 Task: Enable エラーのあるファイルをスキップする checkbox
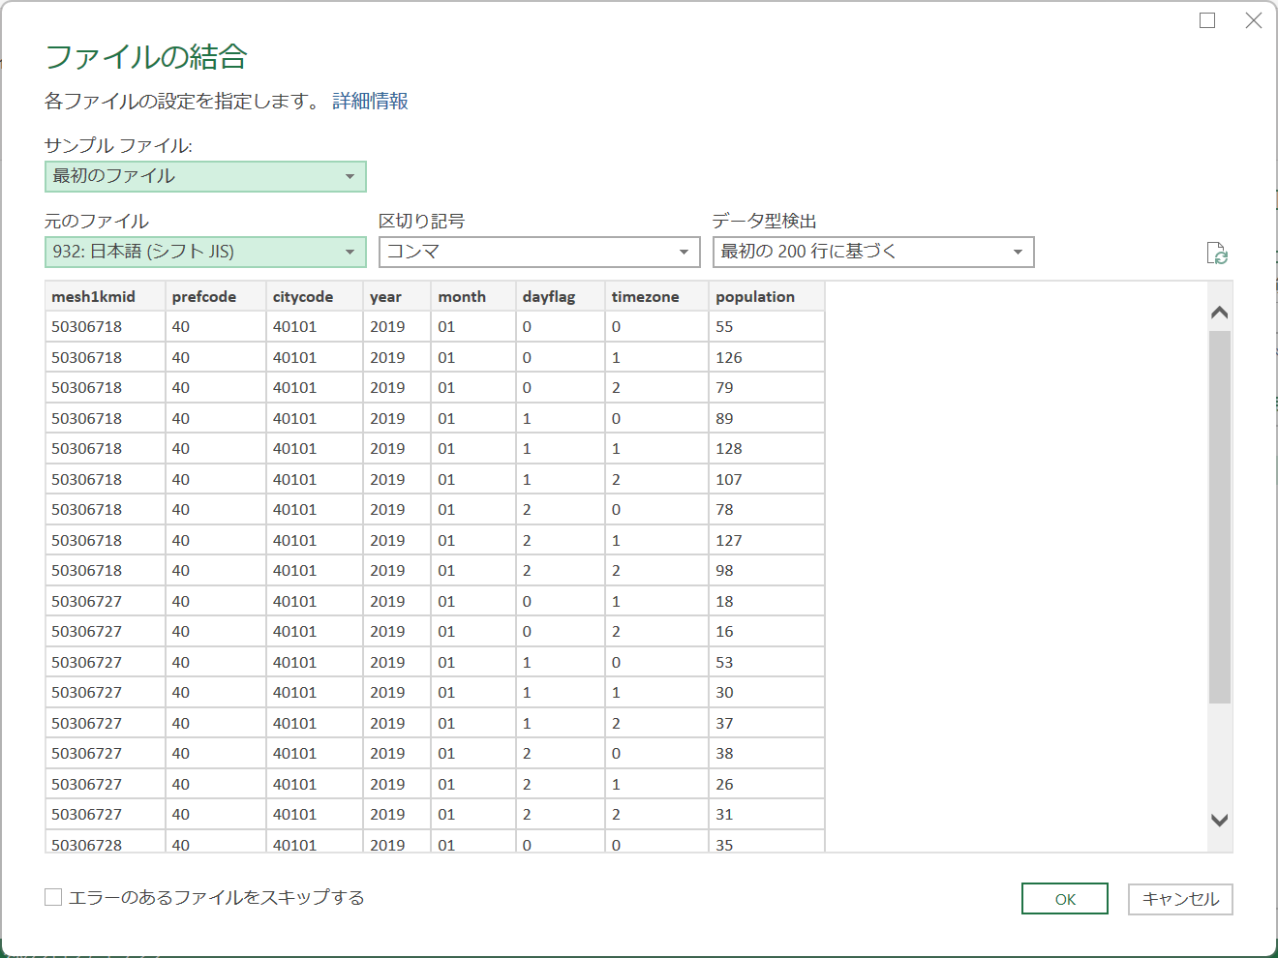[x=53, y=897]
